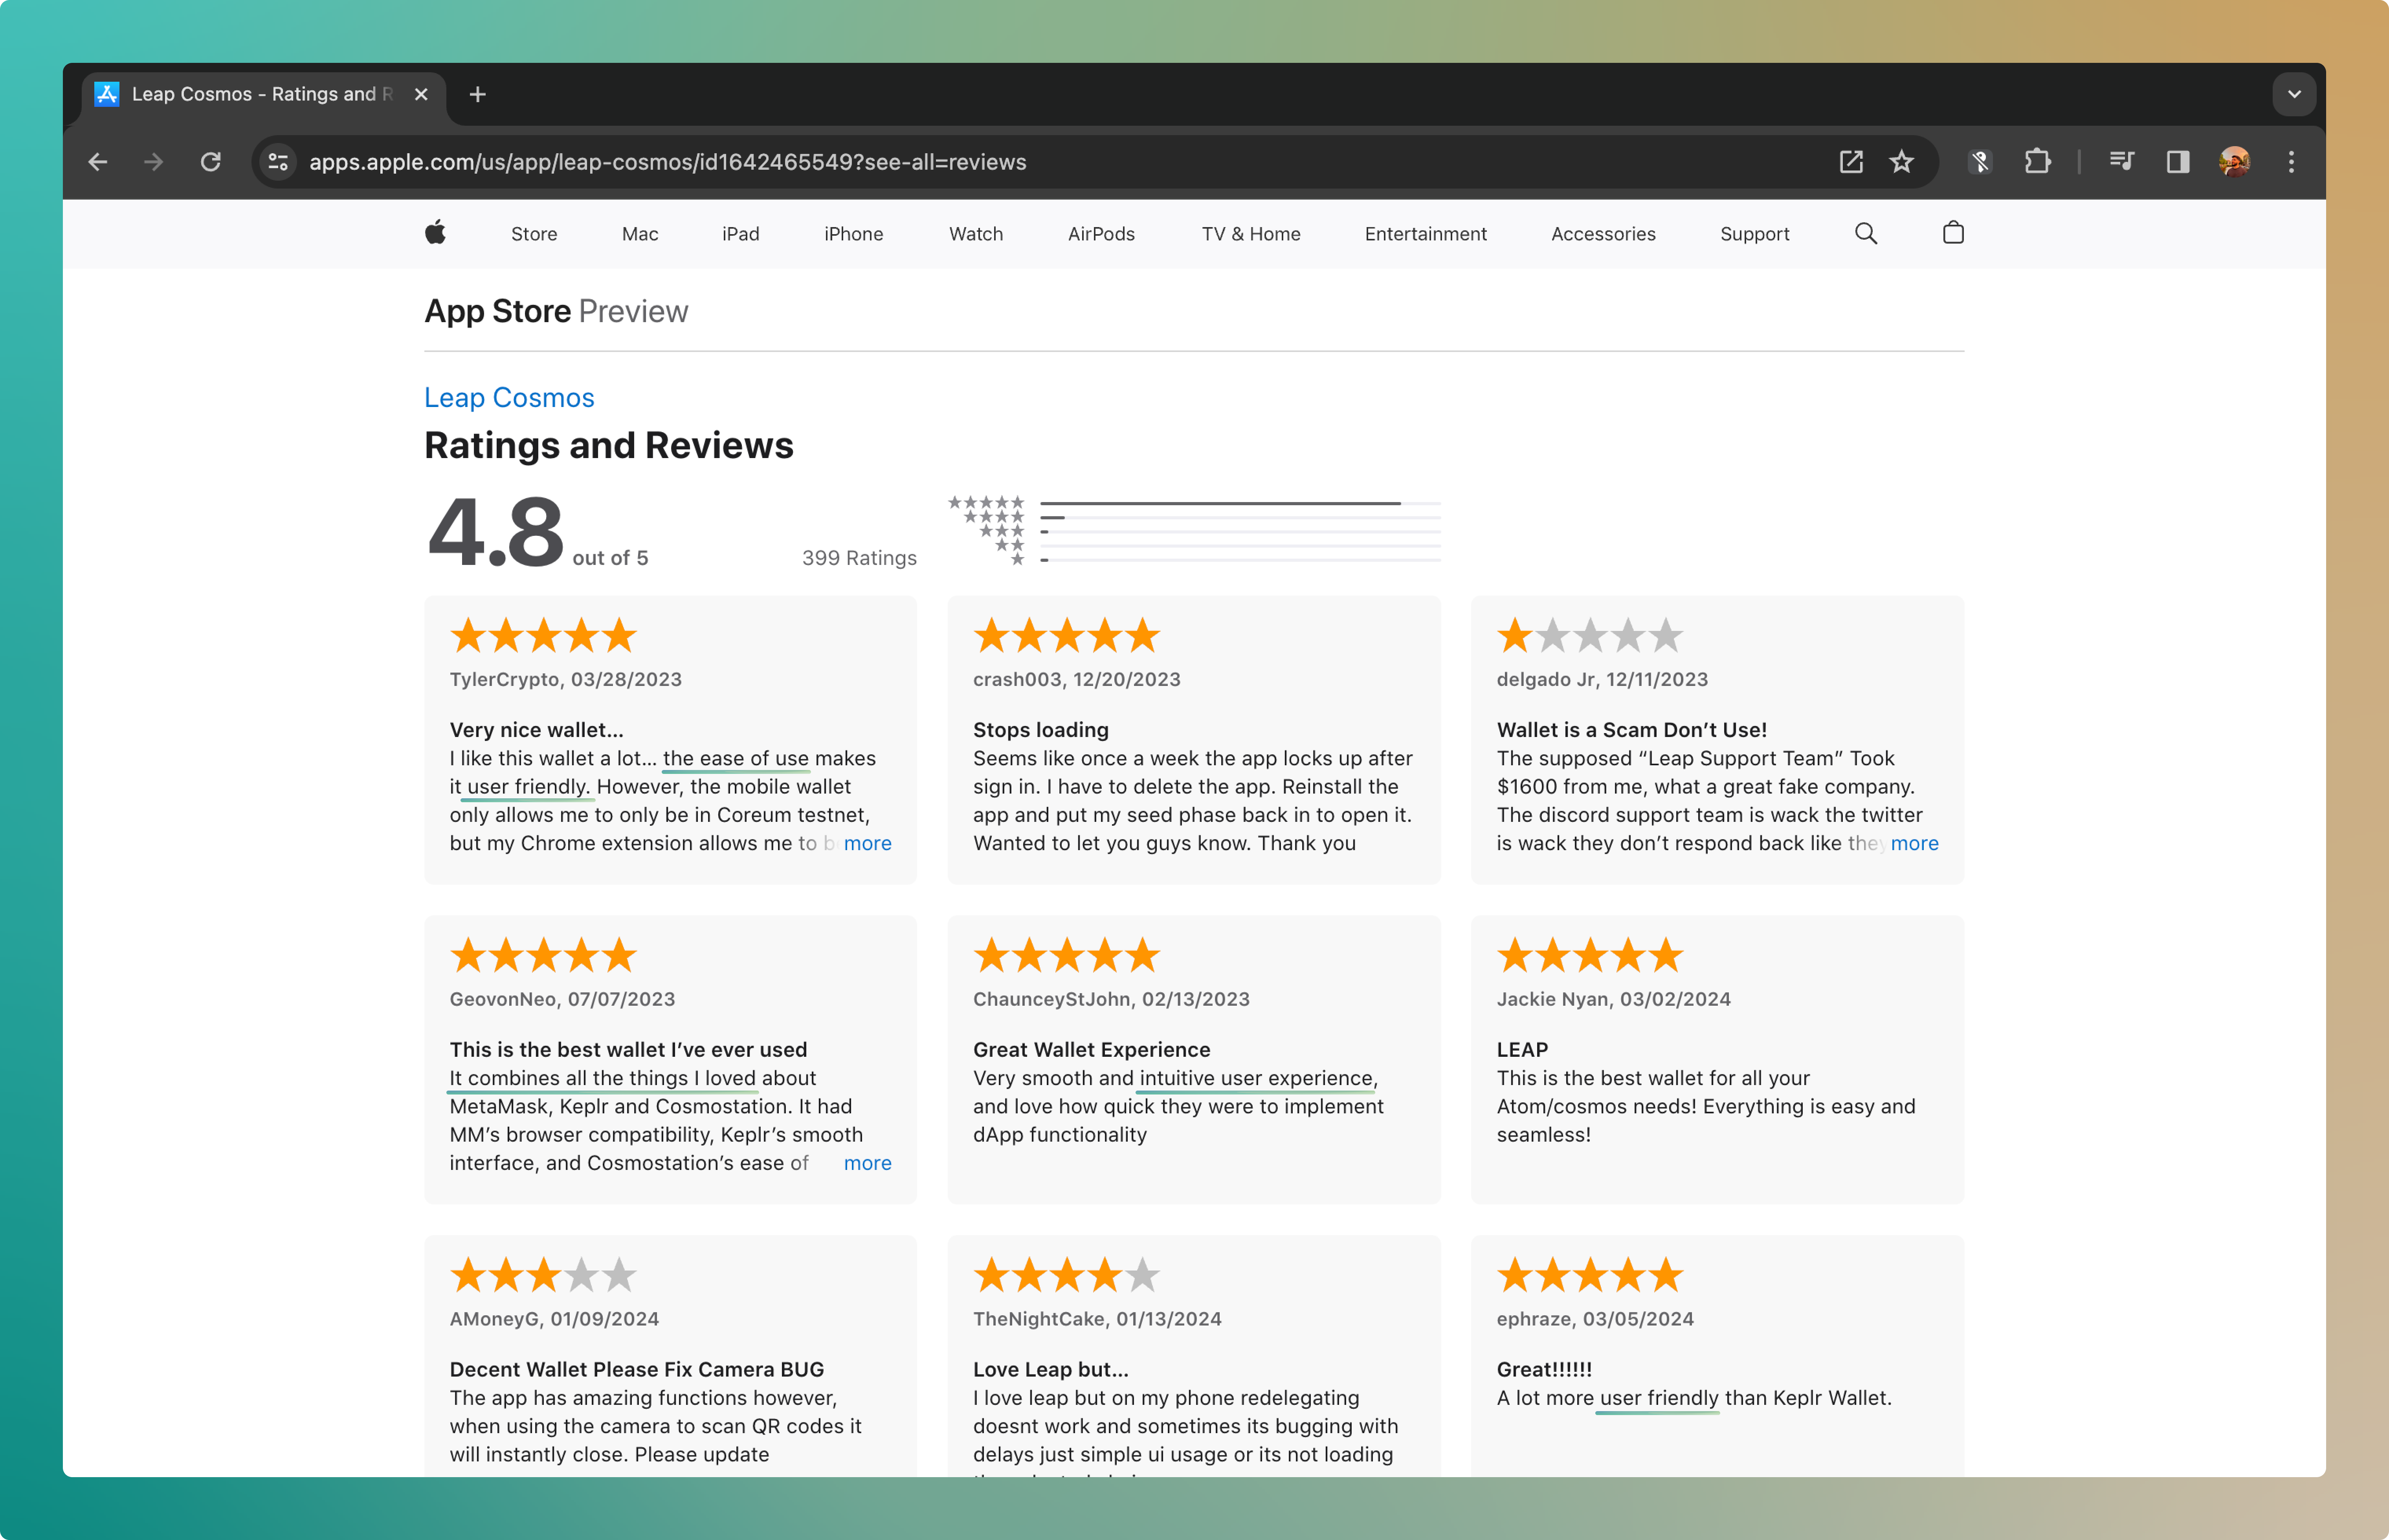
Task: Bookmark this page with the star icon
Action: (1901, 161)
